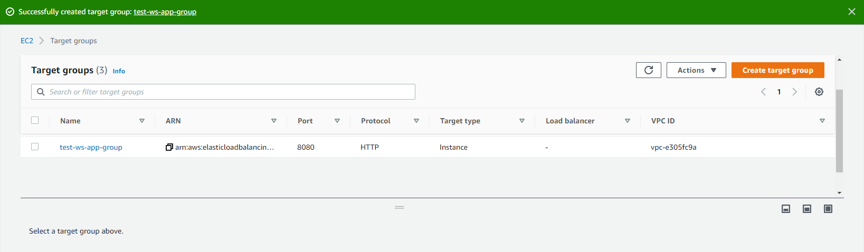Set details panel to half height
The width and height of the screenshot is (864, 252).
(807, 209)
